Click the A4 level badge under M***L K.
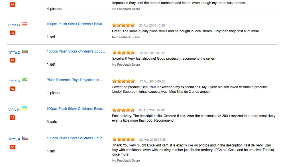 coord(12,147)
